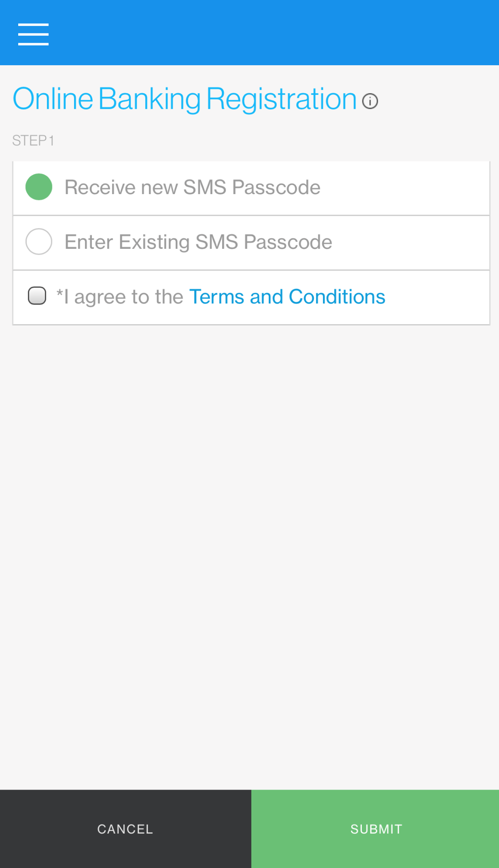Click the info icon beside Online Banking Registration
This screenshot has height=868, width=499.
tap(369, 101)
